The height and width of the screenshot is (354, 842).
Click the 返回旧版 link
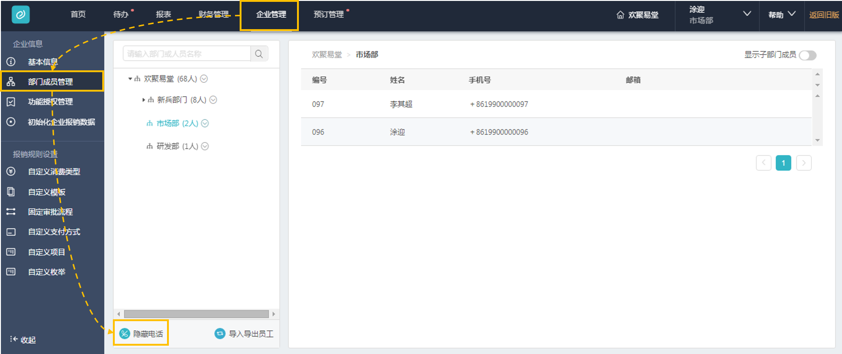(x=824, y=15)
